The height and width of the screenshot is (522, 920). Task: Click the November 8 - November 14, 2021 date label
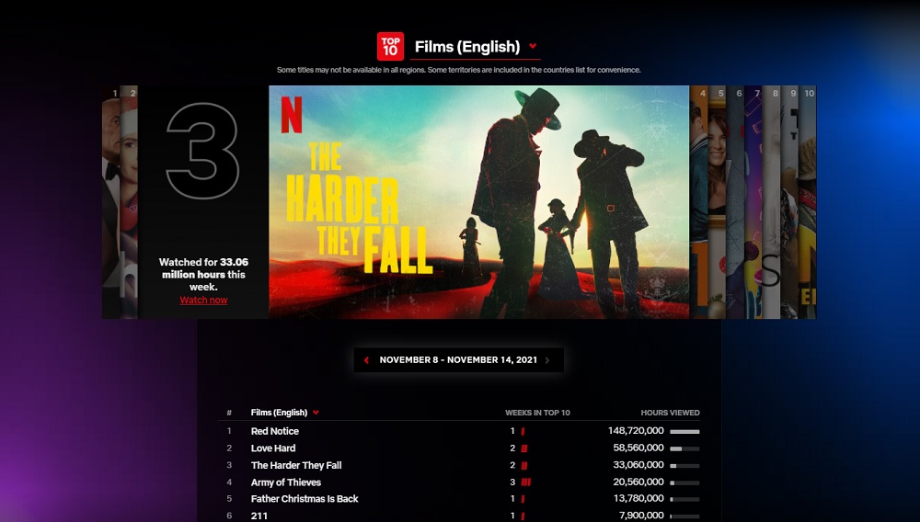click(x=458, y=359)
